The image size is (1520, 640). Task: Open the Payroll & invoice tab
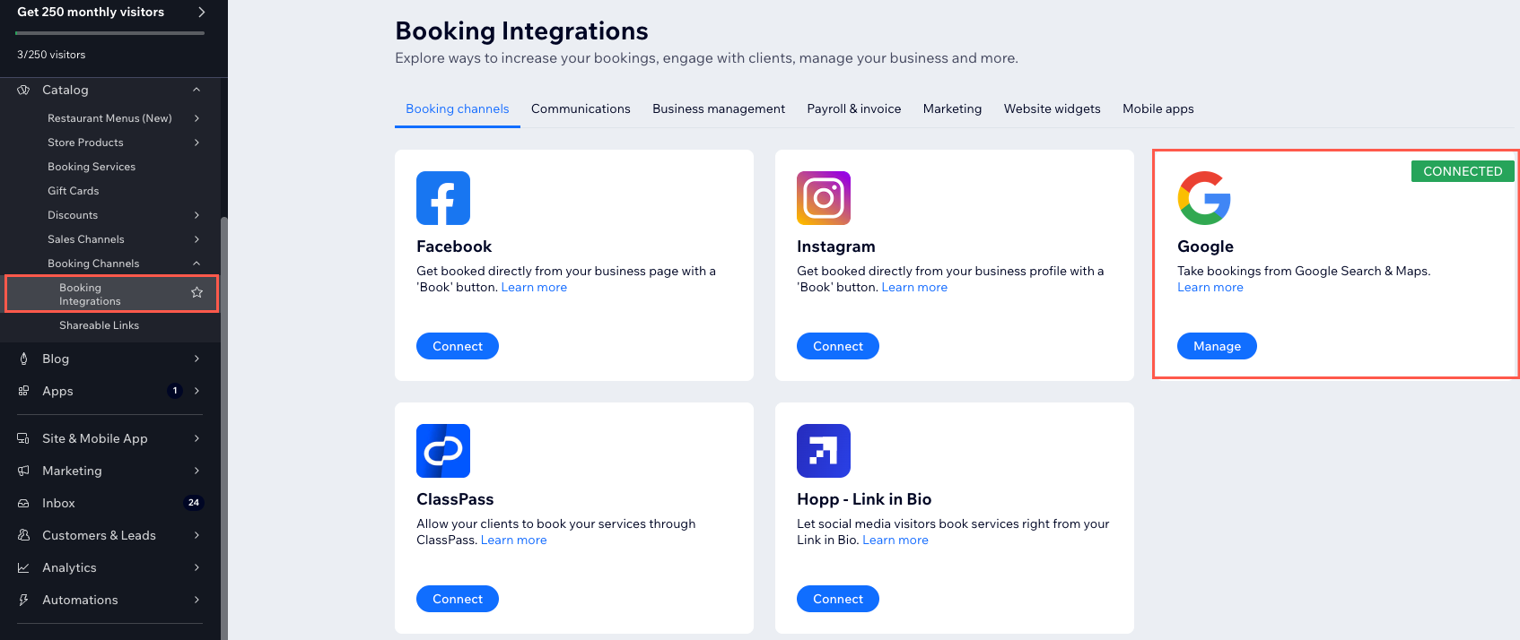853,108
